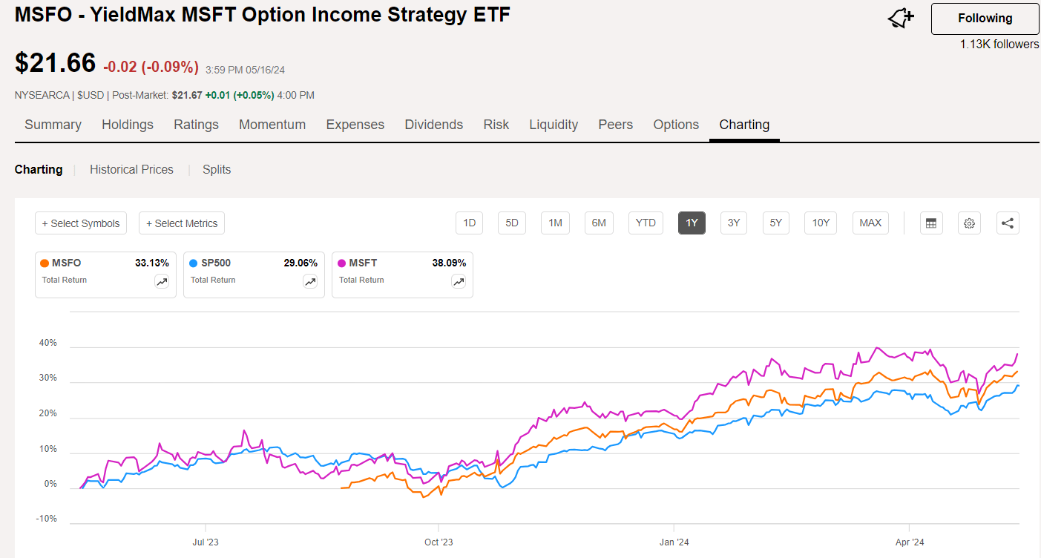This screenshot has height=558, width=1041.
Task: Select the MAX chart range
Action: (870, 223)
